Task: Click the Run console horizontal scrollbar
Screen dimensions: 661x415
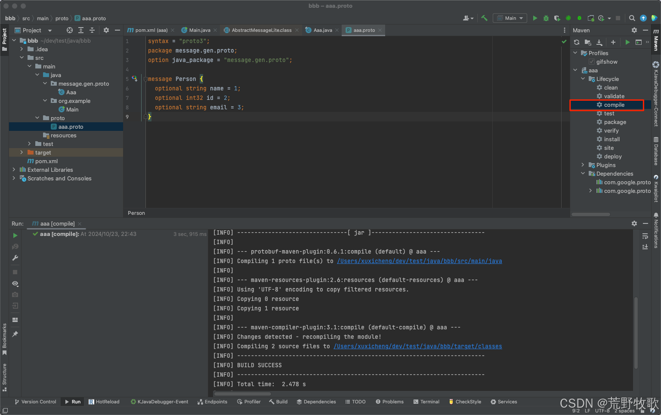Action: click(x=243, y=393)
